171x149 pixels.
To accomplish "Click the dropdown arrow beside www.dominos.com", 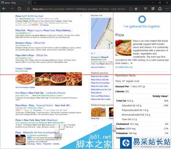I will (30, 45).
